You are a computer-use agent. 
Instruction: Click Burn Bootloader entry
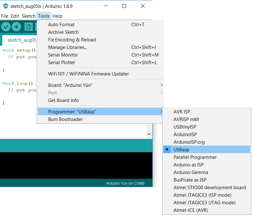(x=100, y=119)
